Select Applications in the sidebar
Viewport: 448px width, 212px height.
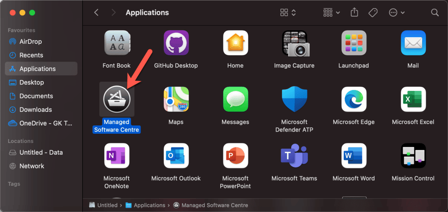[41, 69]
